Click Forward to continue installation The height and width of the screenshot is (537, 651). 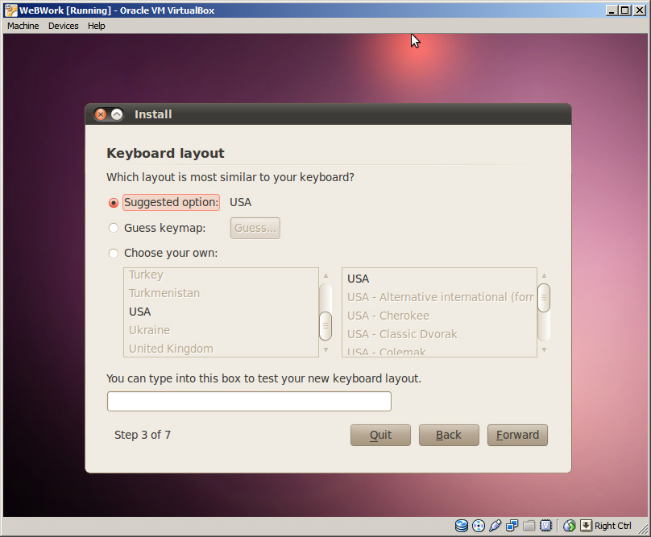click(517, 435)
